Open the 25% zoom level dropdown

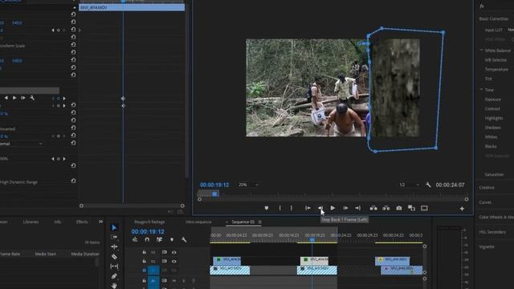click(x=248, y=185)
